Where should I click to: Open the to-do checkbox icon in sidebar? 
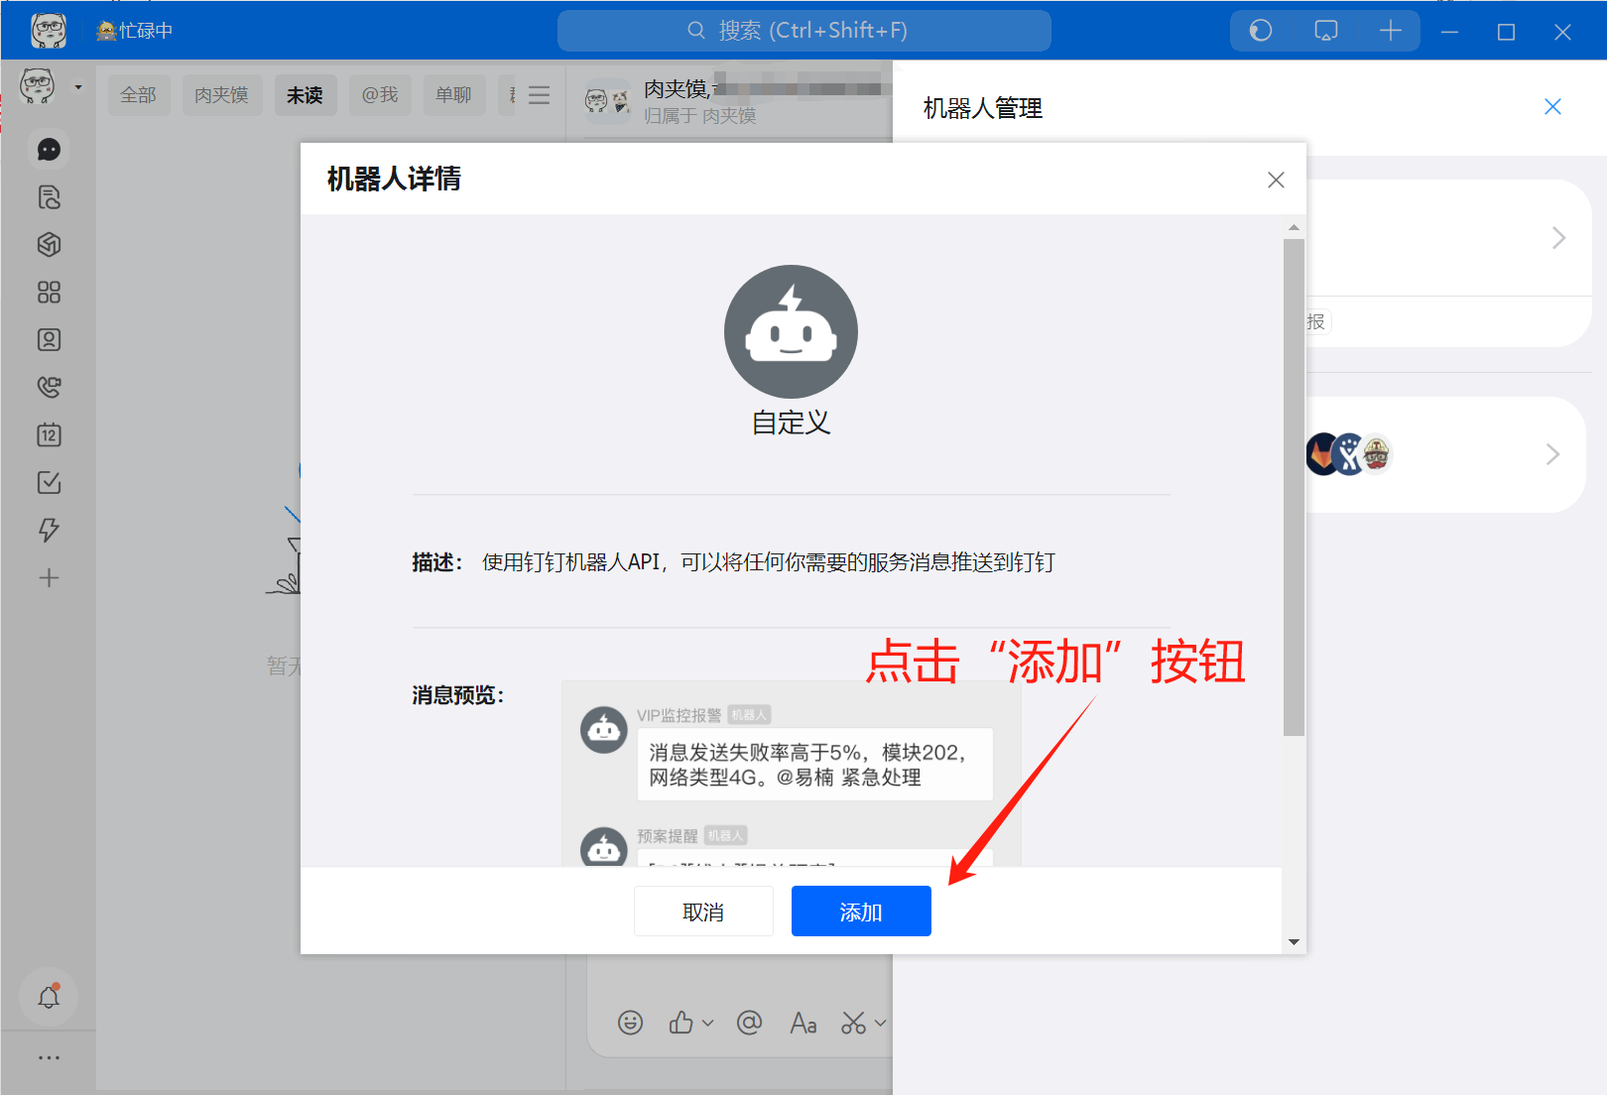click(x=49, y=483)
